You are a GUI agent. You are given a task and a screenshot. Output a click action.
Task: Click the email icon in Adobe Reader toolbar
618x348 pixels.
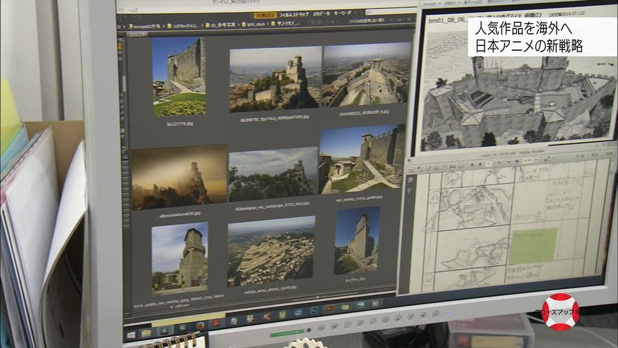click(x=461, y=167)
